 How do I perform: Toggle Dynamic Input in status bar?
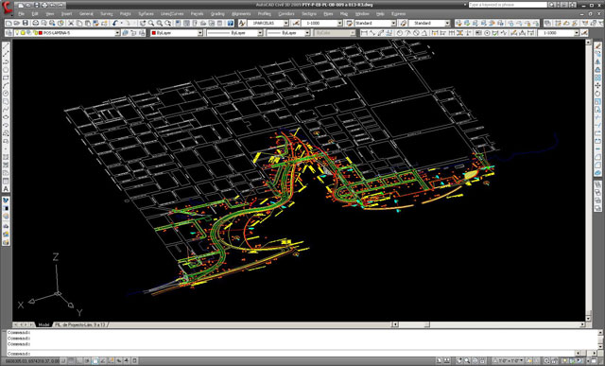[x=119, y=360]
